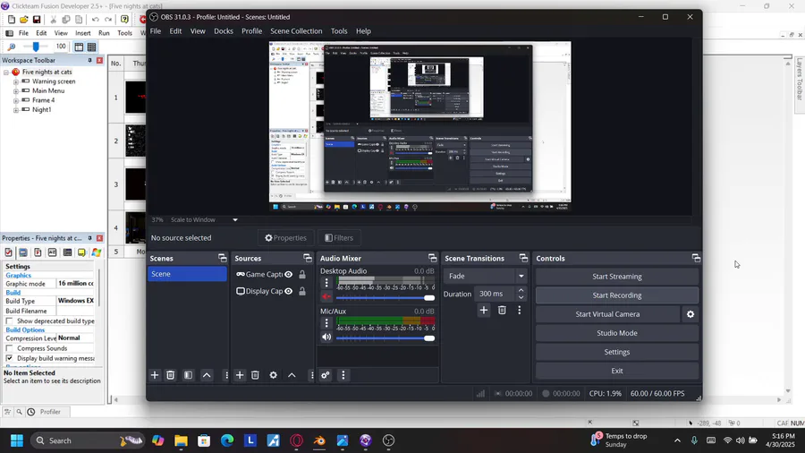Image resolution: width=805 pixels, height=453 pixels.
Task: Click Save disk icon in Clickteam Fusion toolbar
Action: pos(37,20)
